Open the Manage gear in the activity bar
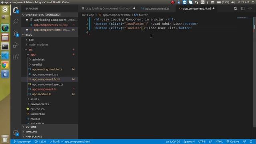The image size is (256, 144). click(16, 132)
